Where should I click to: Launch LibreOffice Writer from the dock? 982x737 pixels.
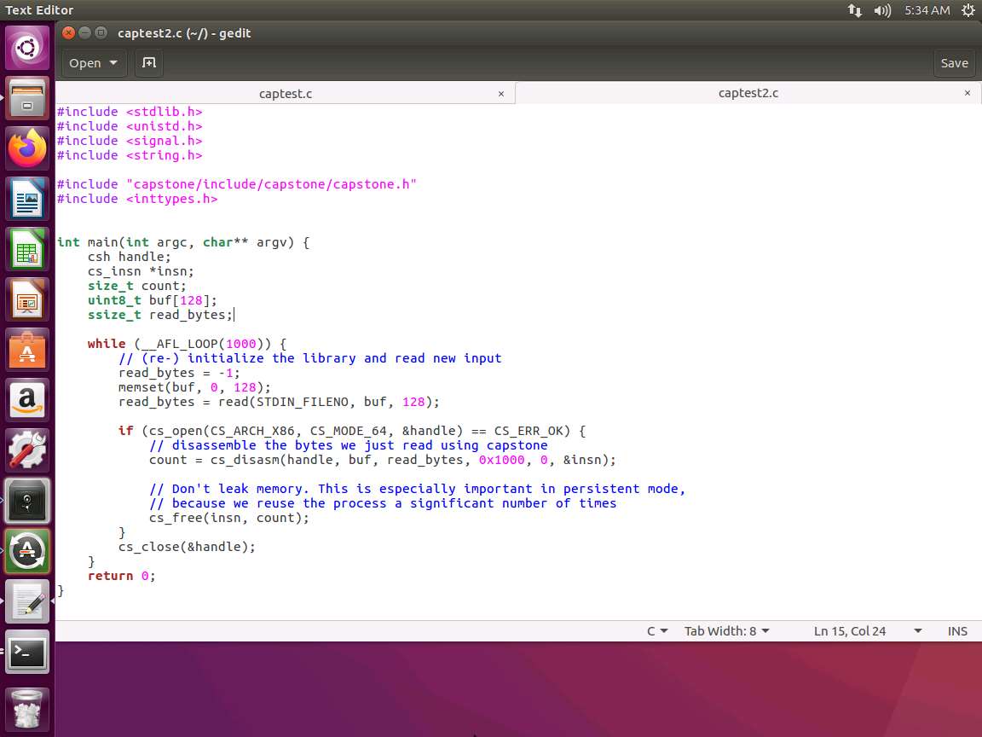pyautogui.click(x=27, y=200)
